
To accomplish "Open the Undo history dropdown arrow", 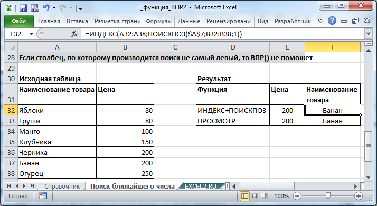I will point(54,8).
